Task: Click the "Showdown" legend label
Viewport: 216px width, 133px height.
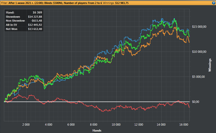Action: [13, 17]
